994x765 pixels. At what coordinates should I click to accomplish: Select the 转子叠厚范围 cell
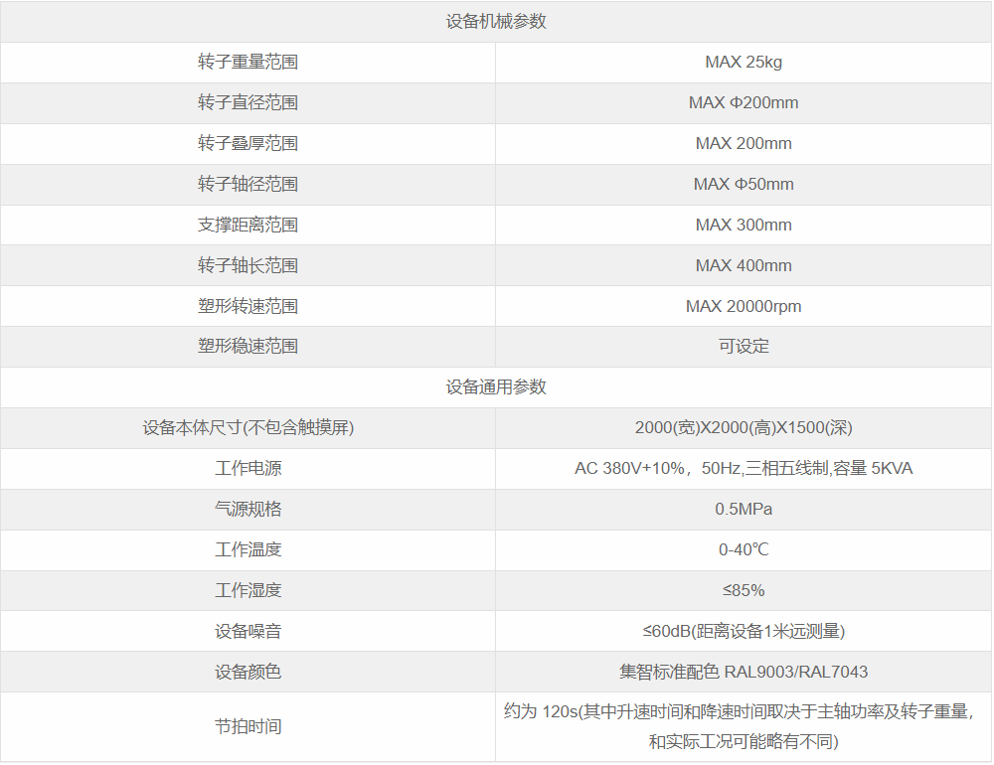tap(248, 143)
